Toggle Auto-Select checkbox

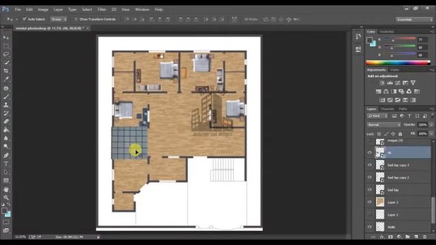tap(25, 19)
